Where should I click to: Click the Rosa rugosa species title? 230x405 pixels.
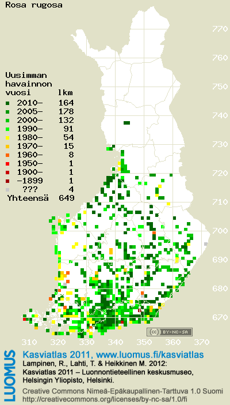[x=34, y=5]
